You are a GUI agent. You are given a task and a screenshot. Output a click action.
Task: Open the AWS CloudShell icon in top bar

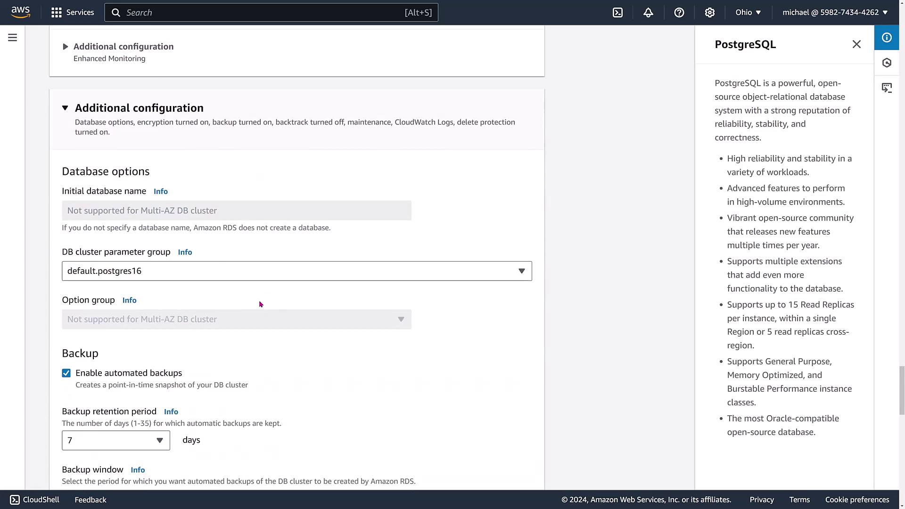point(617,13)
